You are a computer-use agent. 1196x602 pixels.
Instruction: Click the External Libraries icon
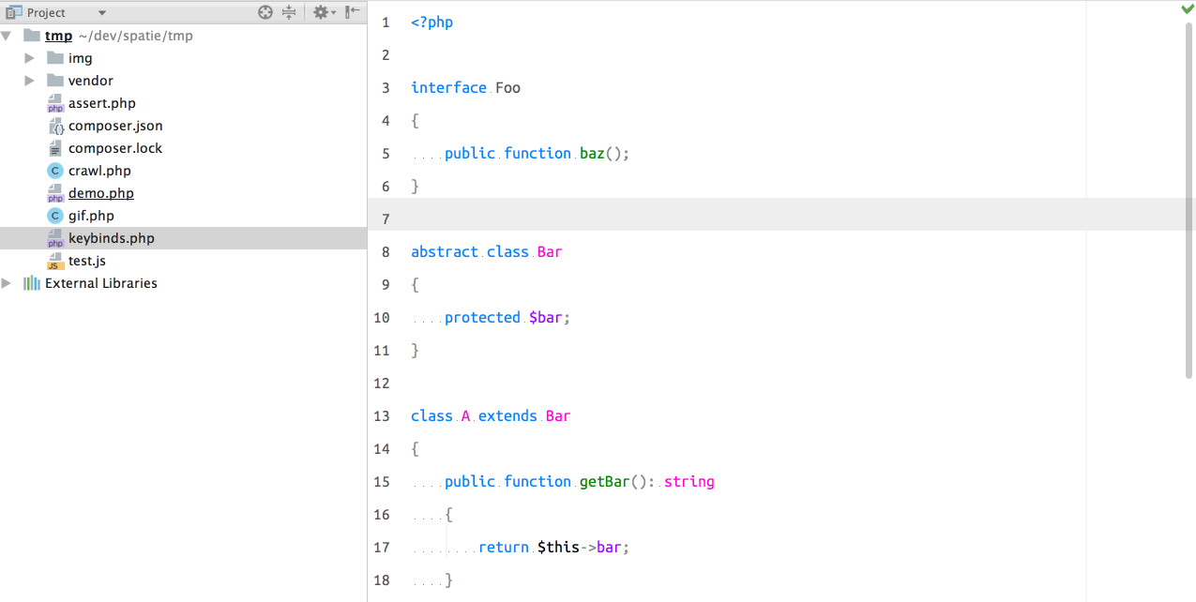[x=32, y=283]
